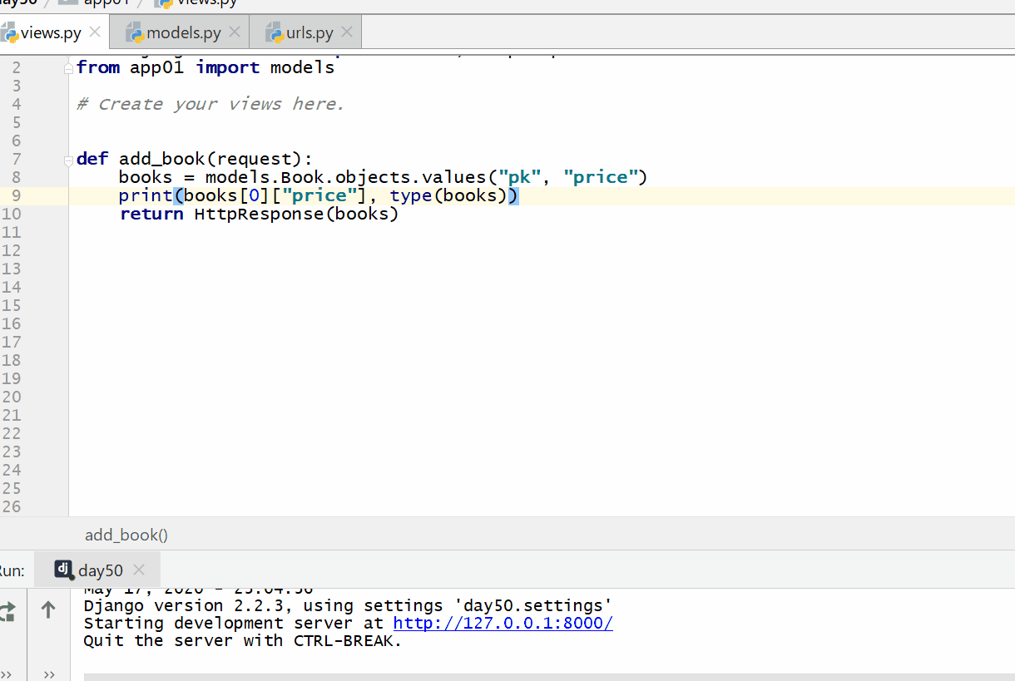Click the views.py file icon in the breadcrumb

click(165, 2)
